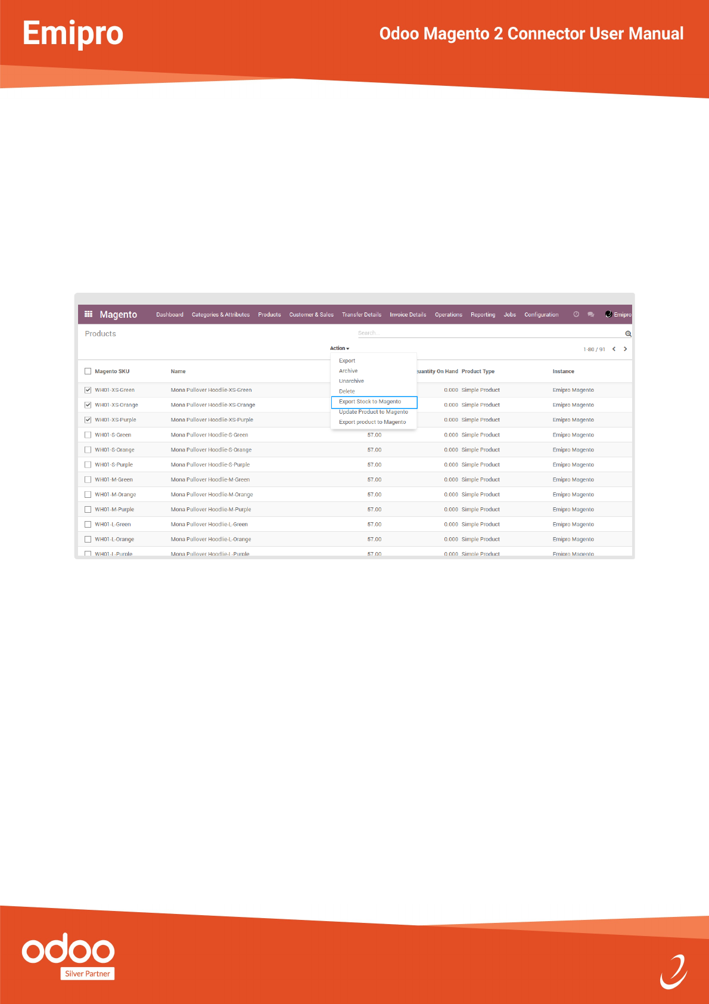Open the Categories & Attributes menu

pos(220,315)
